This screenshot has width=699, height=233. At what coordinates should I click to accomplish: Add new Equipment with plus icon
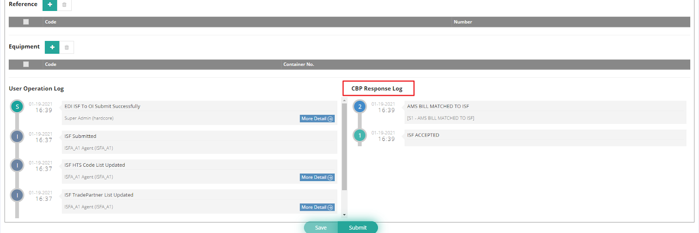pos(52,47)
